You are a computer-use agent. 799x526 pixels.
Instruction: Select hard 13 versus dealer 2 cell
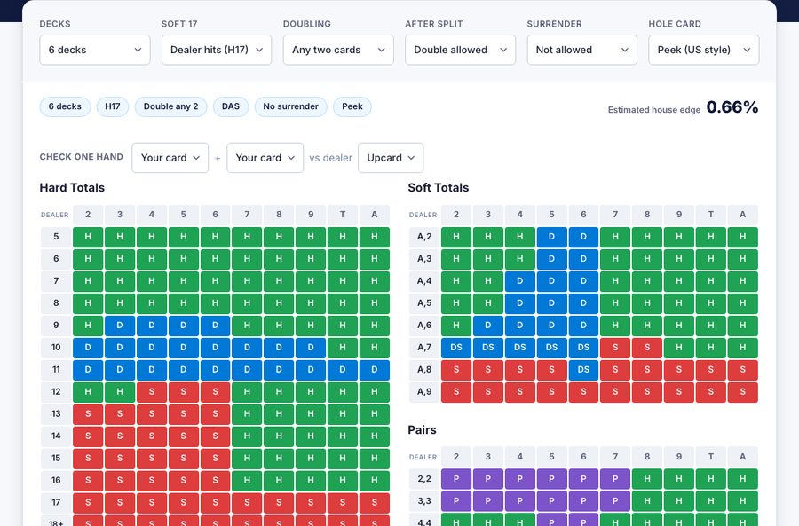pyautogui.click(x=88, y=414)
